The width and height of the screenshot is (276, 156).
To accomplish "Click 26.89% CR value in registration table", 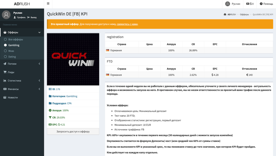I will click(x=193, y=50).
